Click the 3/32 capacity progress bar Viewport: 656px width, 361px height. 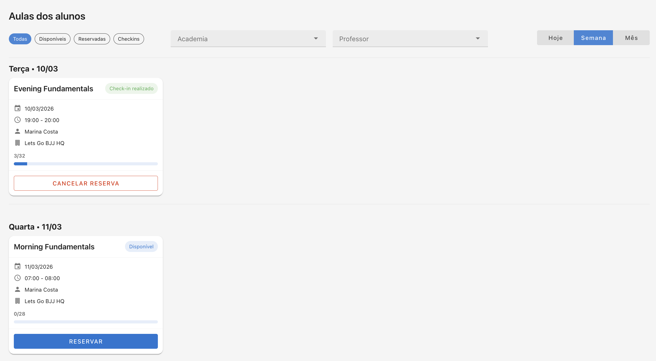(86, 164)
